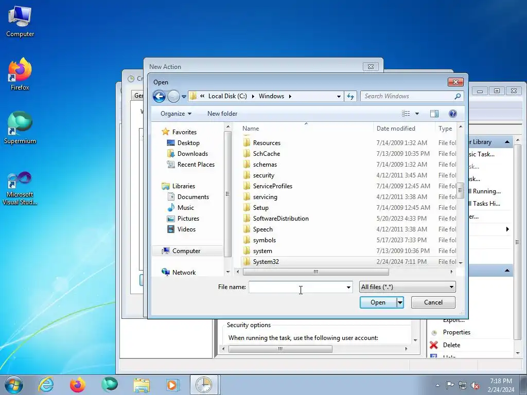Expand the Open button's split arrow

pos(400,302)
